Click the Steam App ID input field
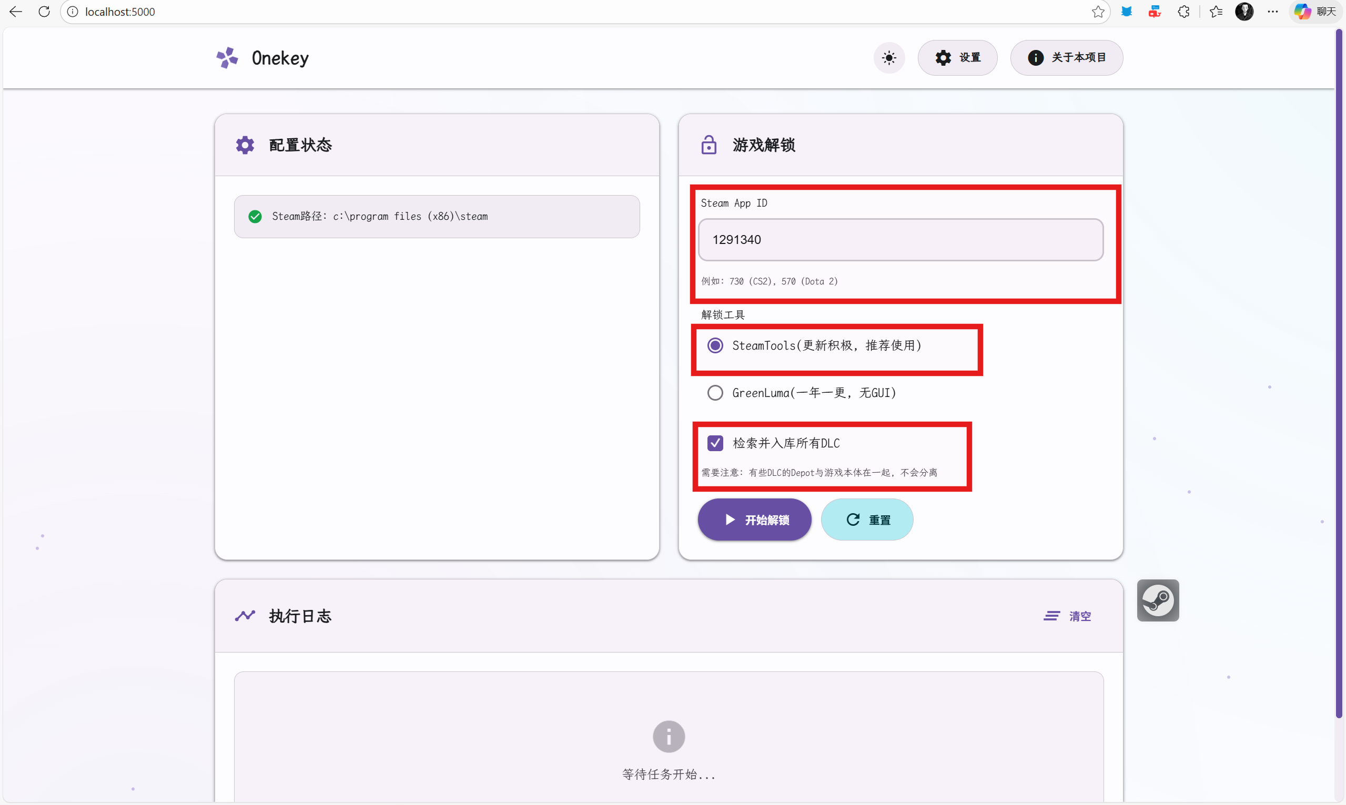This screenshot has height=805, width=1346. tap(900, 240)
